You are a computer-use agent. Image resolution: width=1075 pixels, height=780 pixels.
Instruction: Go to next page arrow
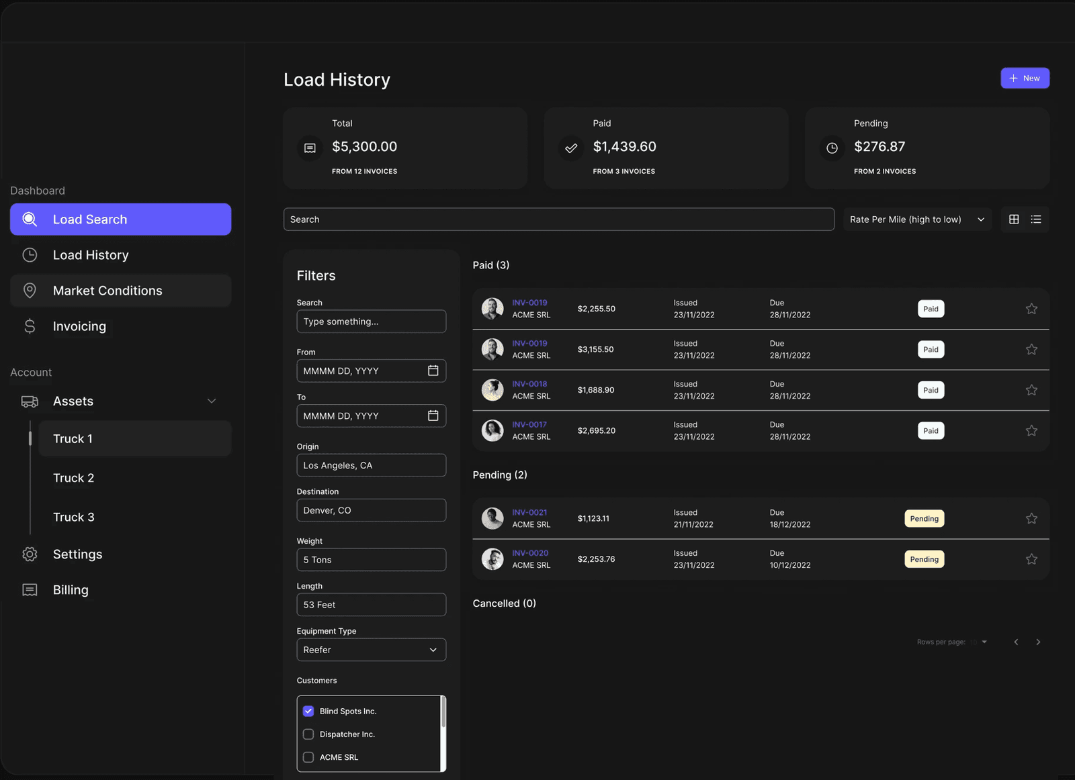[1038, 642]
